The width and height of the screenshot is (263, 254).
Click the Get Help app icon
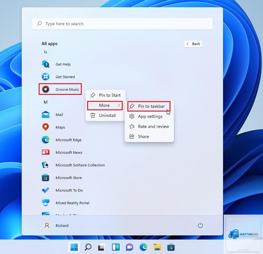point(46,64)
